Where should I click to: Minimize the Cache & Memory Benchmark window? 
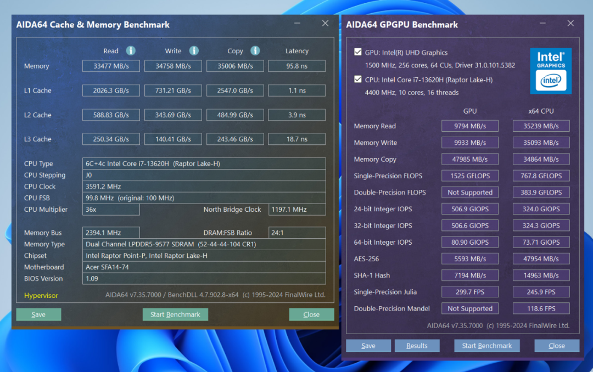(297, 24)
